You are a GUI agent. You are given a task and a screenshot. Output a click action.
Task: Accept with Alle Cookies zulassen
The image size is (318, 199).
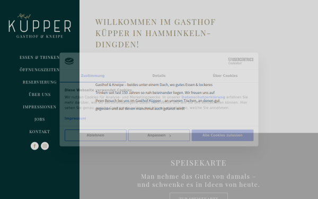[223, 135]
